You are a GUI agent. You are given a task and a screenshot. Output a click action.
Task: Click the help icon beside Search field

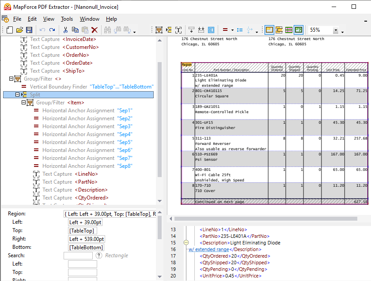tap(99, 255)
